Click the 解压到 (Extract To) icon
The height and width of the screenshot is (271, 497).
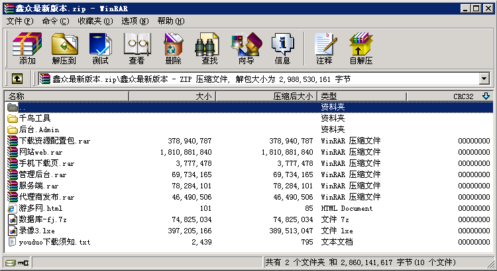tap(64, 48)
